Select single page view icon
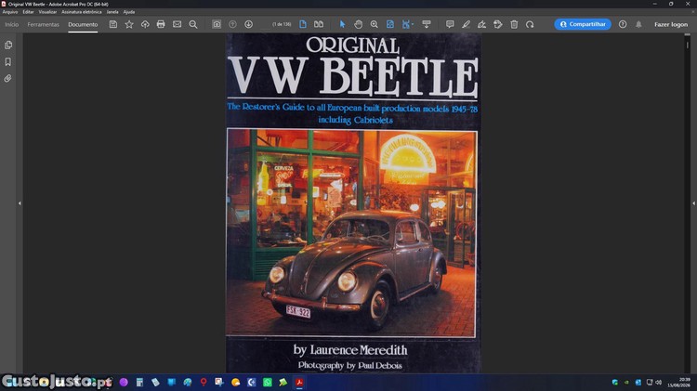697x391 pixels. 303,24
